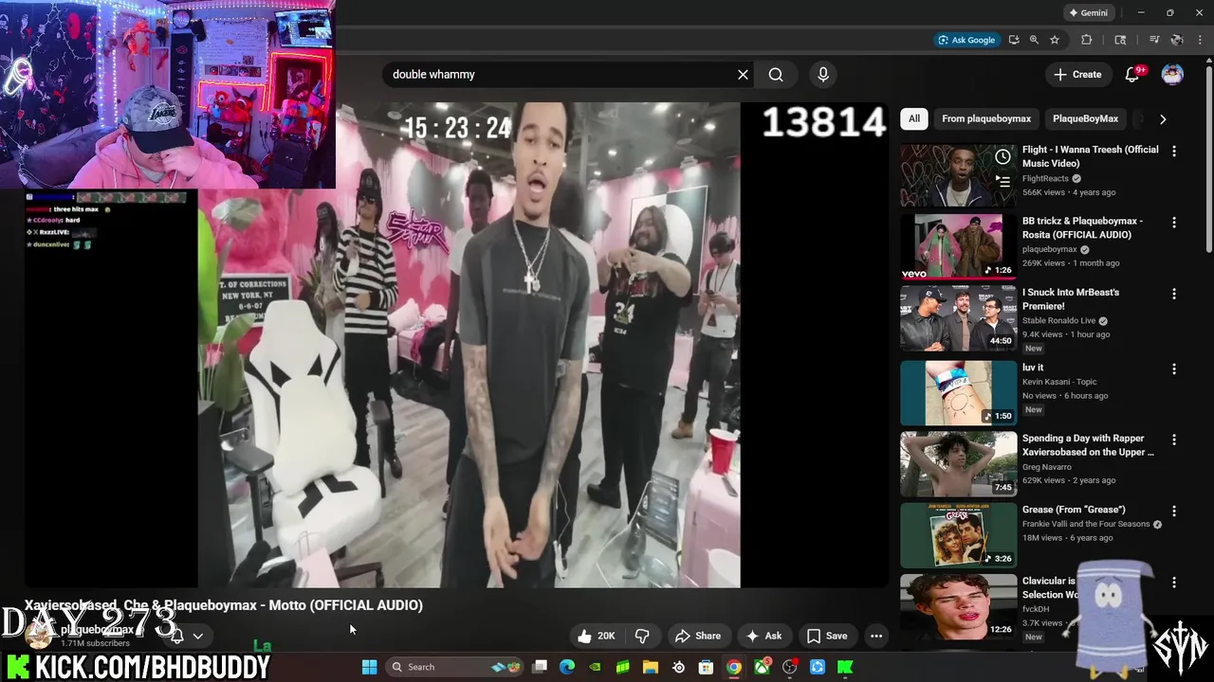Click the 1.71M subscribers text
The height and width of the screenshot is (682, 1214).
pos(95,643)
